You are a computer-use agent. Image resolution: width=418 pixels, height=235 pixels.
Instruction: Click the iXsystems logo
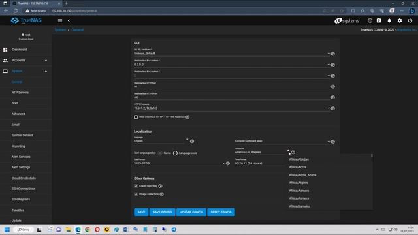pos(347,20)
